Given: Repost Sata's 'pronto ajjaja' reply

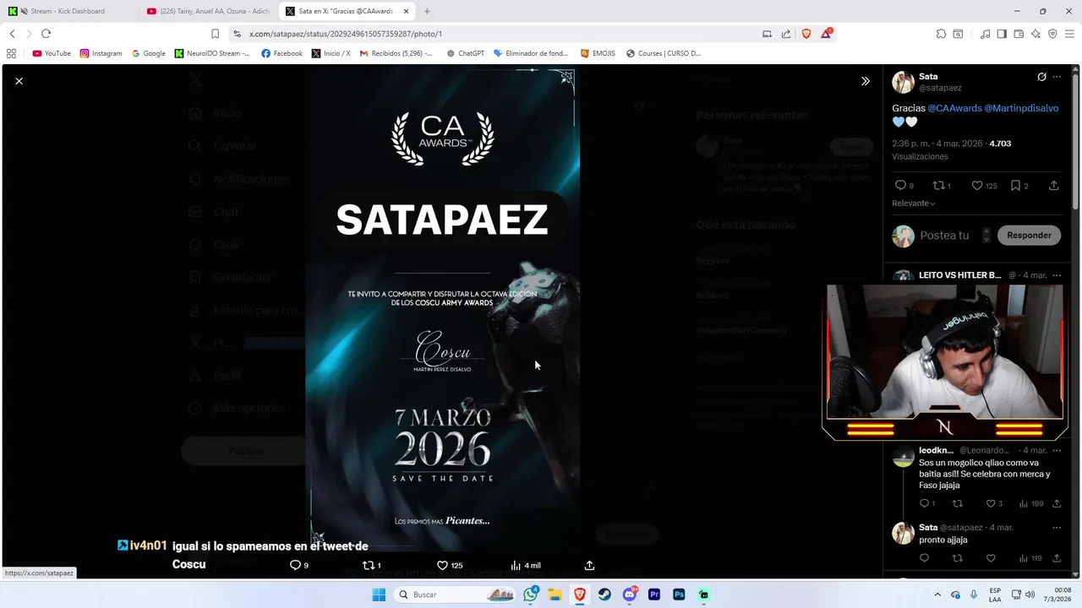Looking at the screenshot, I should [x=957, y=558].
